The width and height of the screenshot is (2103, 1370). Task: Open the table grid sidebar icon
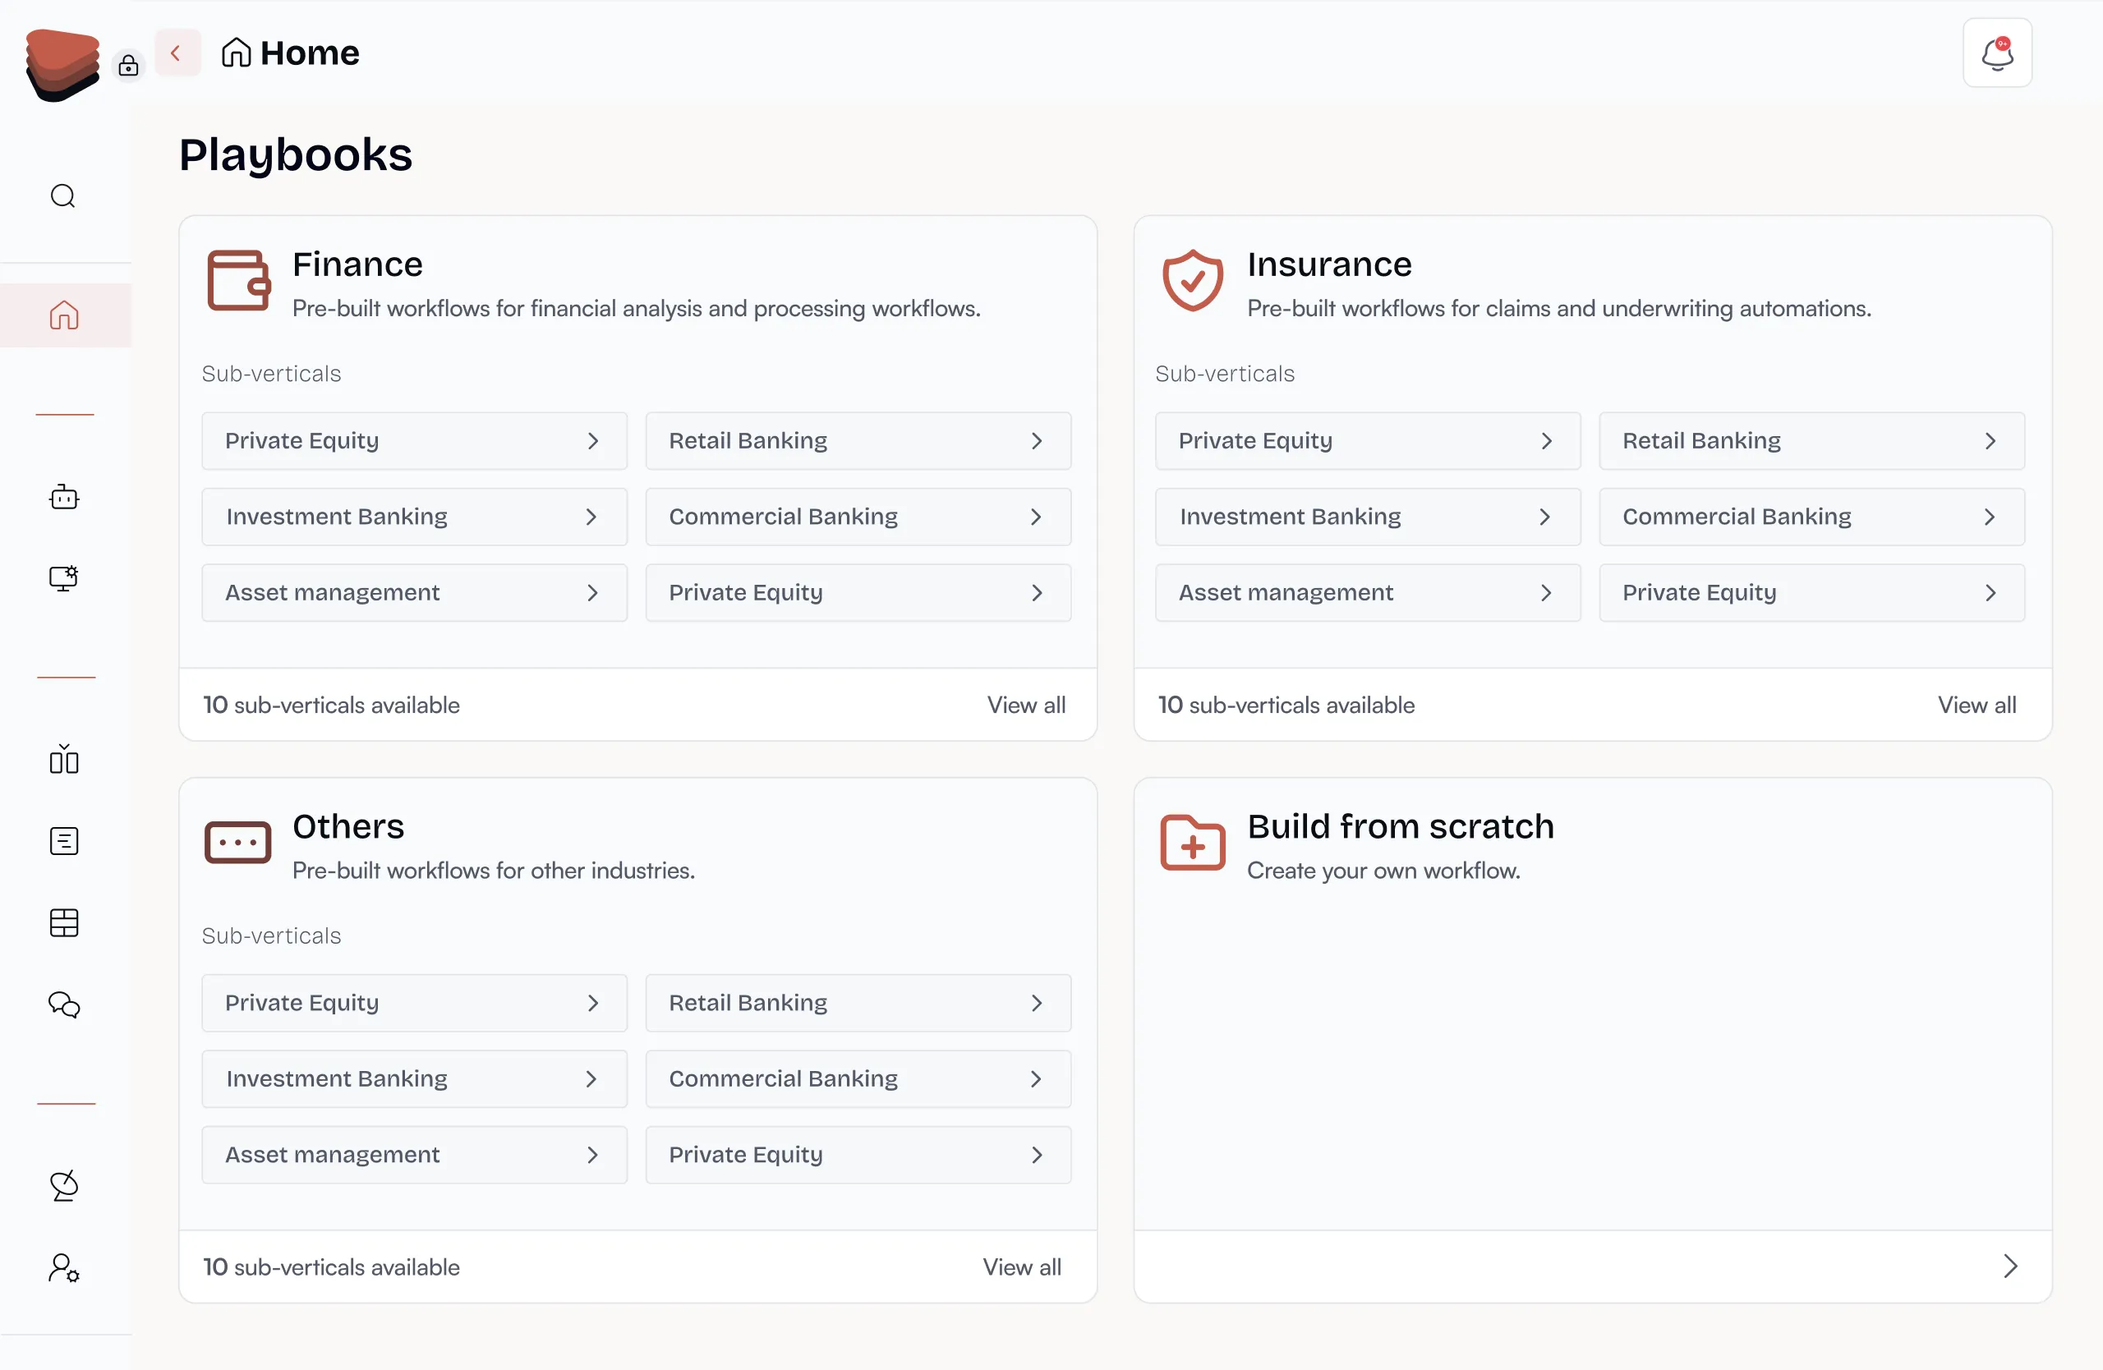63,923
